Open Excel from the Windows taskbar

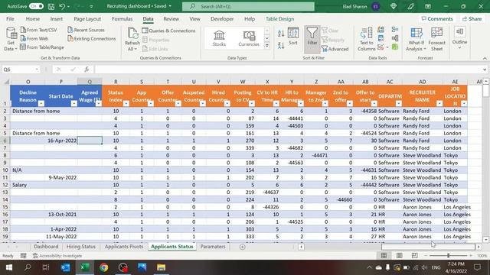85,267
